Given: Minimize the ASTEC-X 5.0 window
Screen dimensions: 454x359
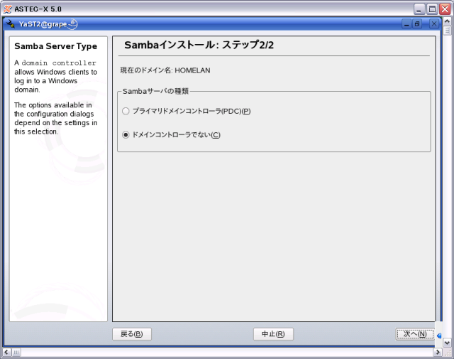Looking at the screenshot, I should 419,9.
